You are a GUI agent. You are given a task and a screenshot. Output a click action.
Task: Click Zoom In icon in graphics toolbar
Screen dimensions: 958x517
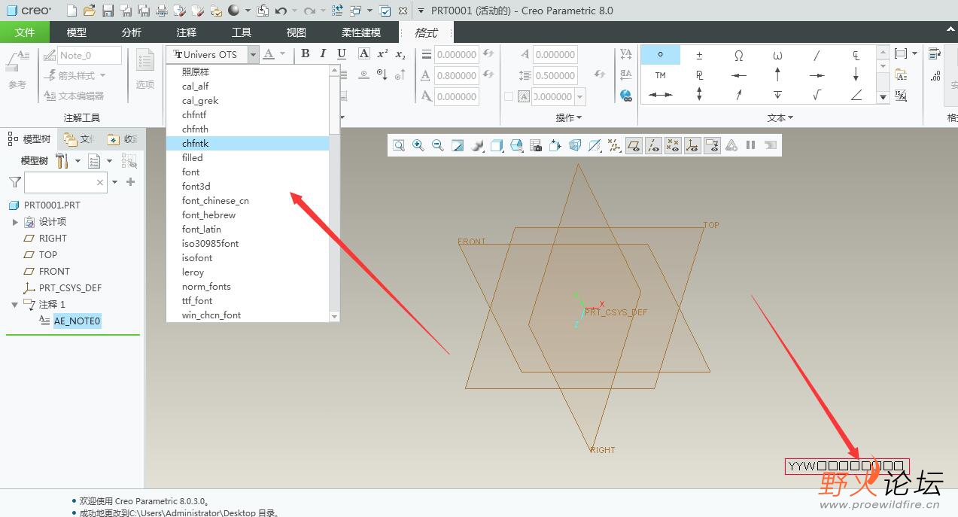(418, 145)
